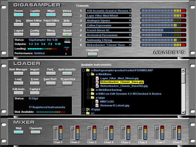196x147 pixels.
Task: Collapse the FSOUNDS.BKP folder node
Action: tap(84, 71)
